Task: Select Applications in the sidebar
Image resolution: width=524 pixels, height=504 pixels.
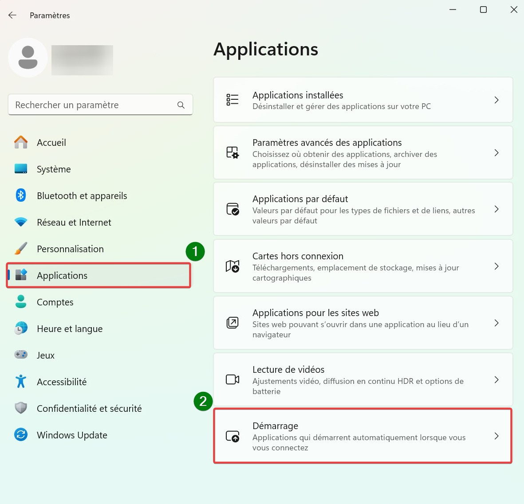Action: point(98,275)
